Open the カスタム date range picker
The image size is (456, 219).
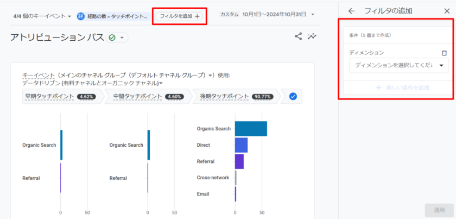pyautogui.click(x=267, y=15)
